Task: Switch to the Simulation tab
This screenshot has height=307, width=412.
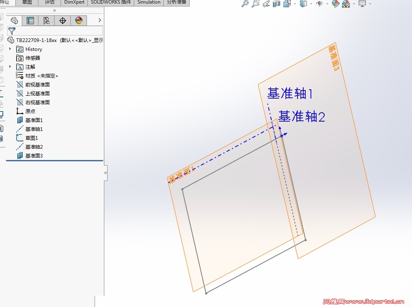Action: point(149,3)
